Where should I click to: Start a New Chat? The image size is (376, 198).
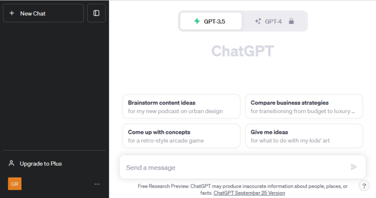point(43,13)
